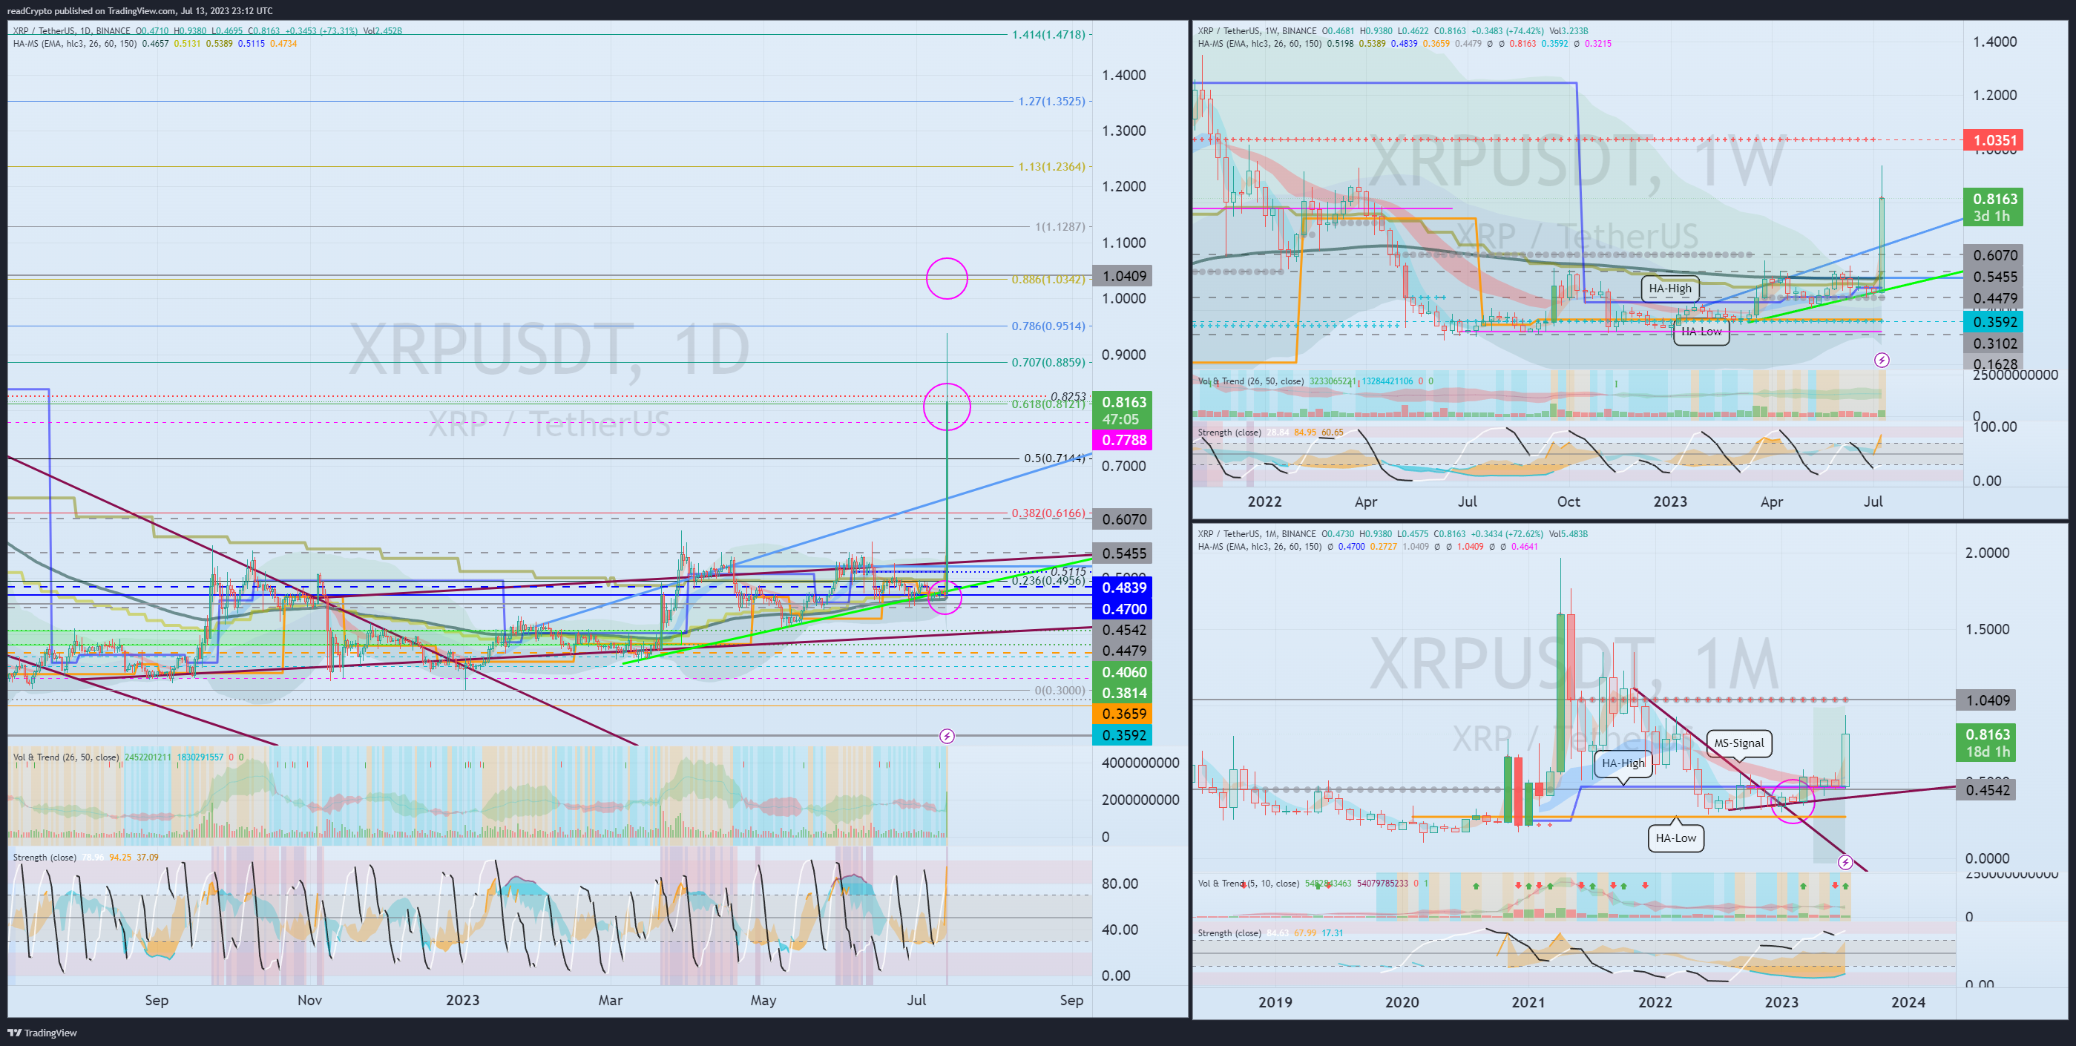2076x1046 pixels.
Task: Select the 0(0.3000) Fibonacci level label
Action: click(1060, 691)
